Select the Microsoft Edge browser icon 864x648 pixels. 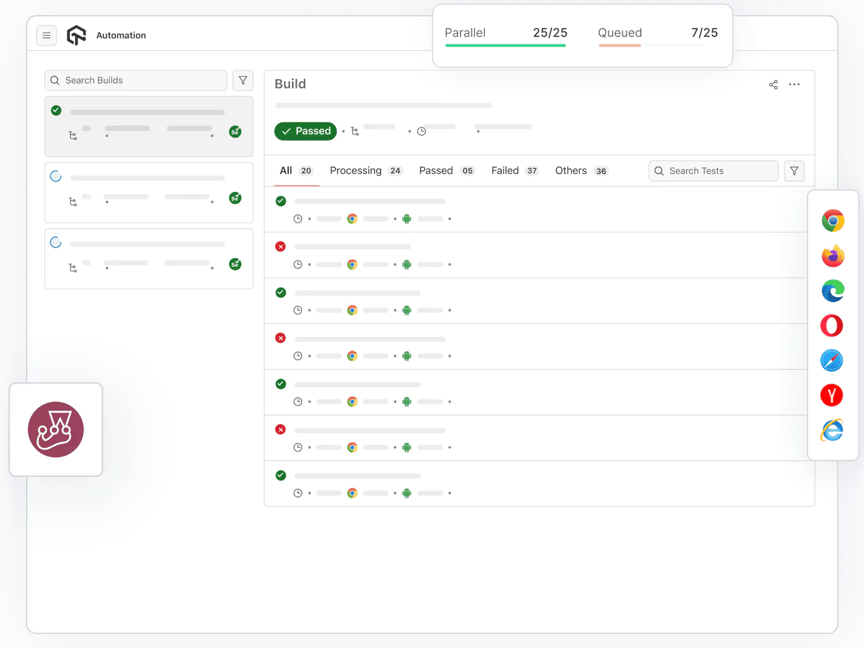(x=832, y=291)
